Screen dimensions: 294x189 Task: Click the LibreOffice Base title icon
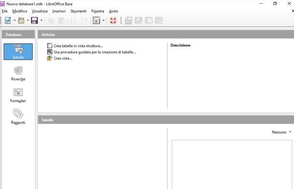2,4
